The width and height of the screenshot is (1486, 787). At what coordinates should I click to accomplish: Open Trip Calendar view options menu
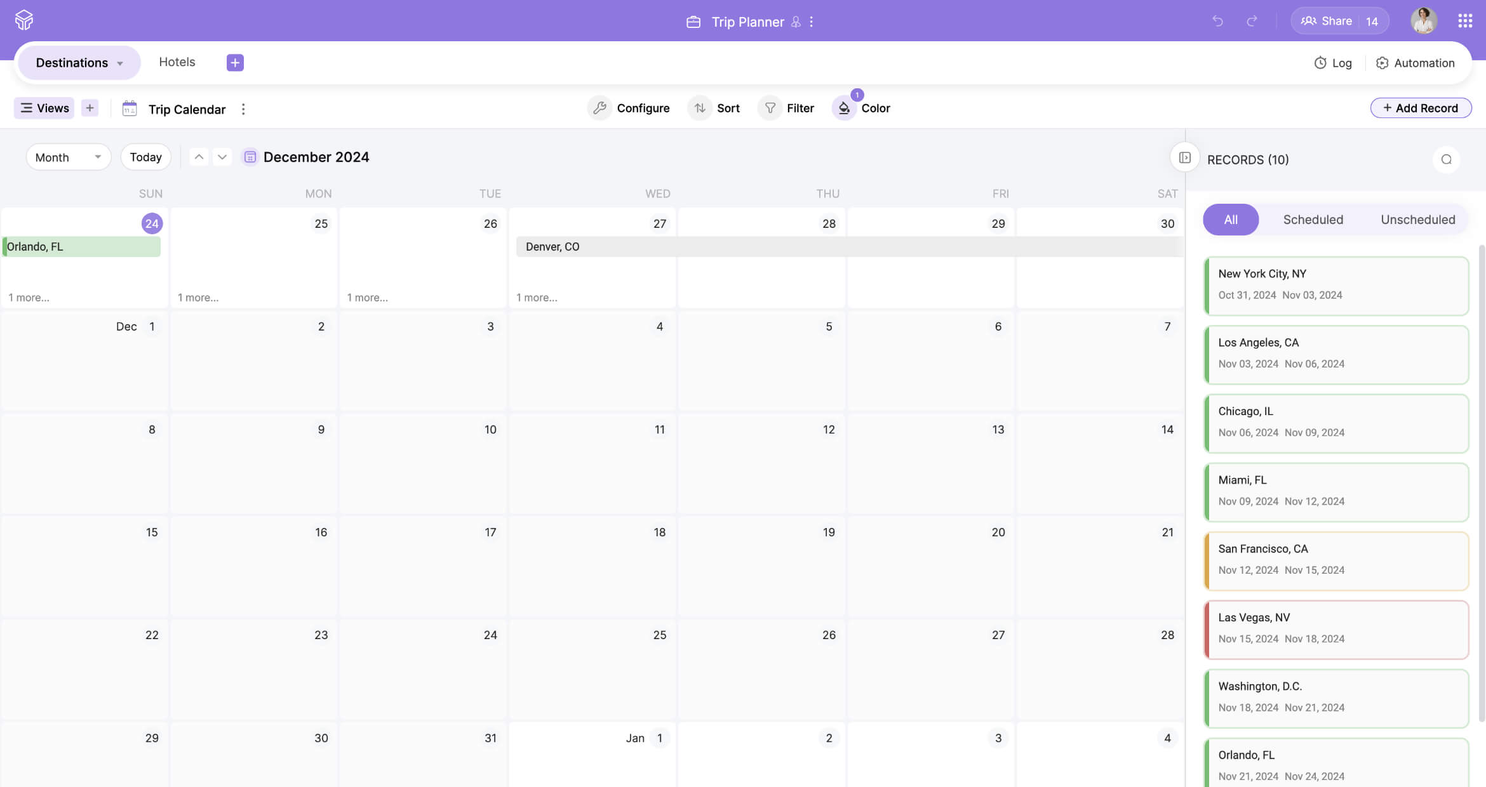(x=243, y=109)
